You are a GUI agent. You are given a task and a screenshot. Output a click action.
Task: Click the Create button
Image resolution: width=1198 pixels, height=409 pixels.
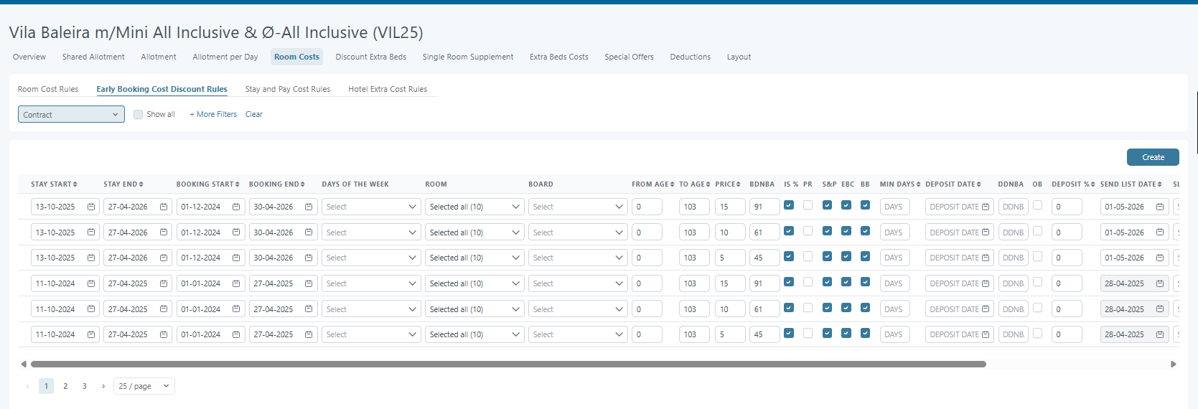pos(1153,157)
